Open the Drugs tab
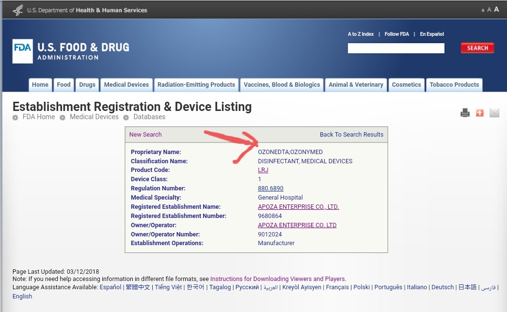Image resolution: width=507 pixels, height=312 pixels. click(87, 85)
